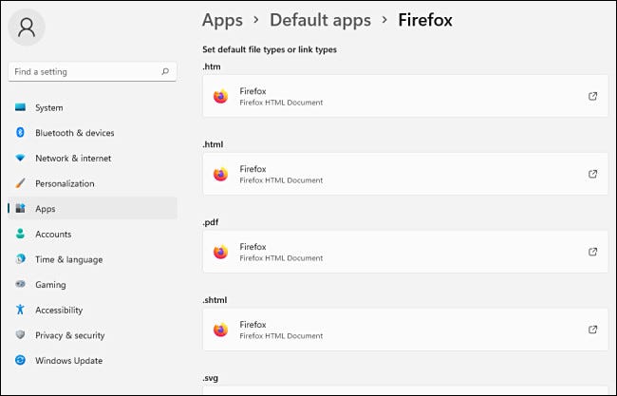
Task: Click the Find a setting search box
Action: [x=84, y=71]
